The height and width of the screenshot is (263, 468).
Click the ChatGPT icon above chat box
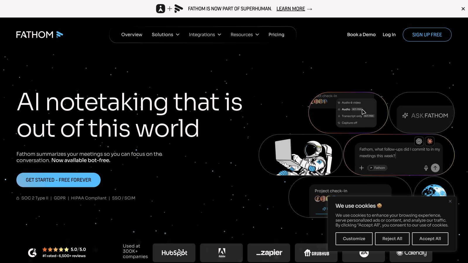click(x=419, y=141)
